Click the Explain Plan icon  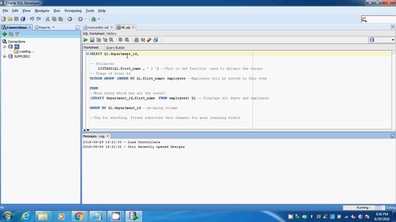coord(99,39)
